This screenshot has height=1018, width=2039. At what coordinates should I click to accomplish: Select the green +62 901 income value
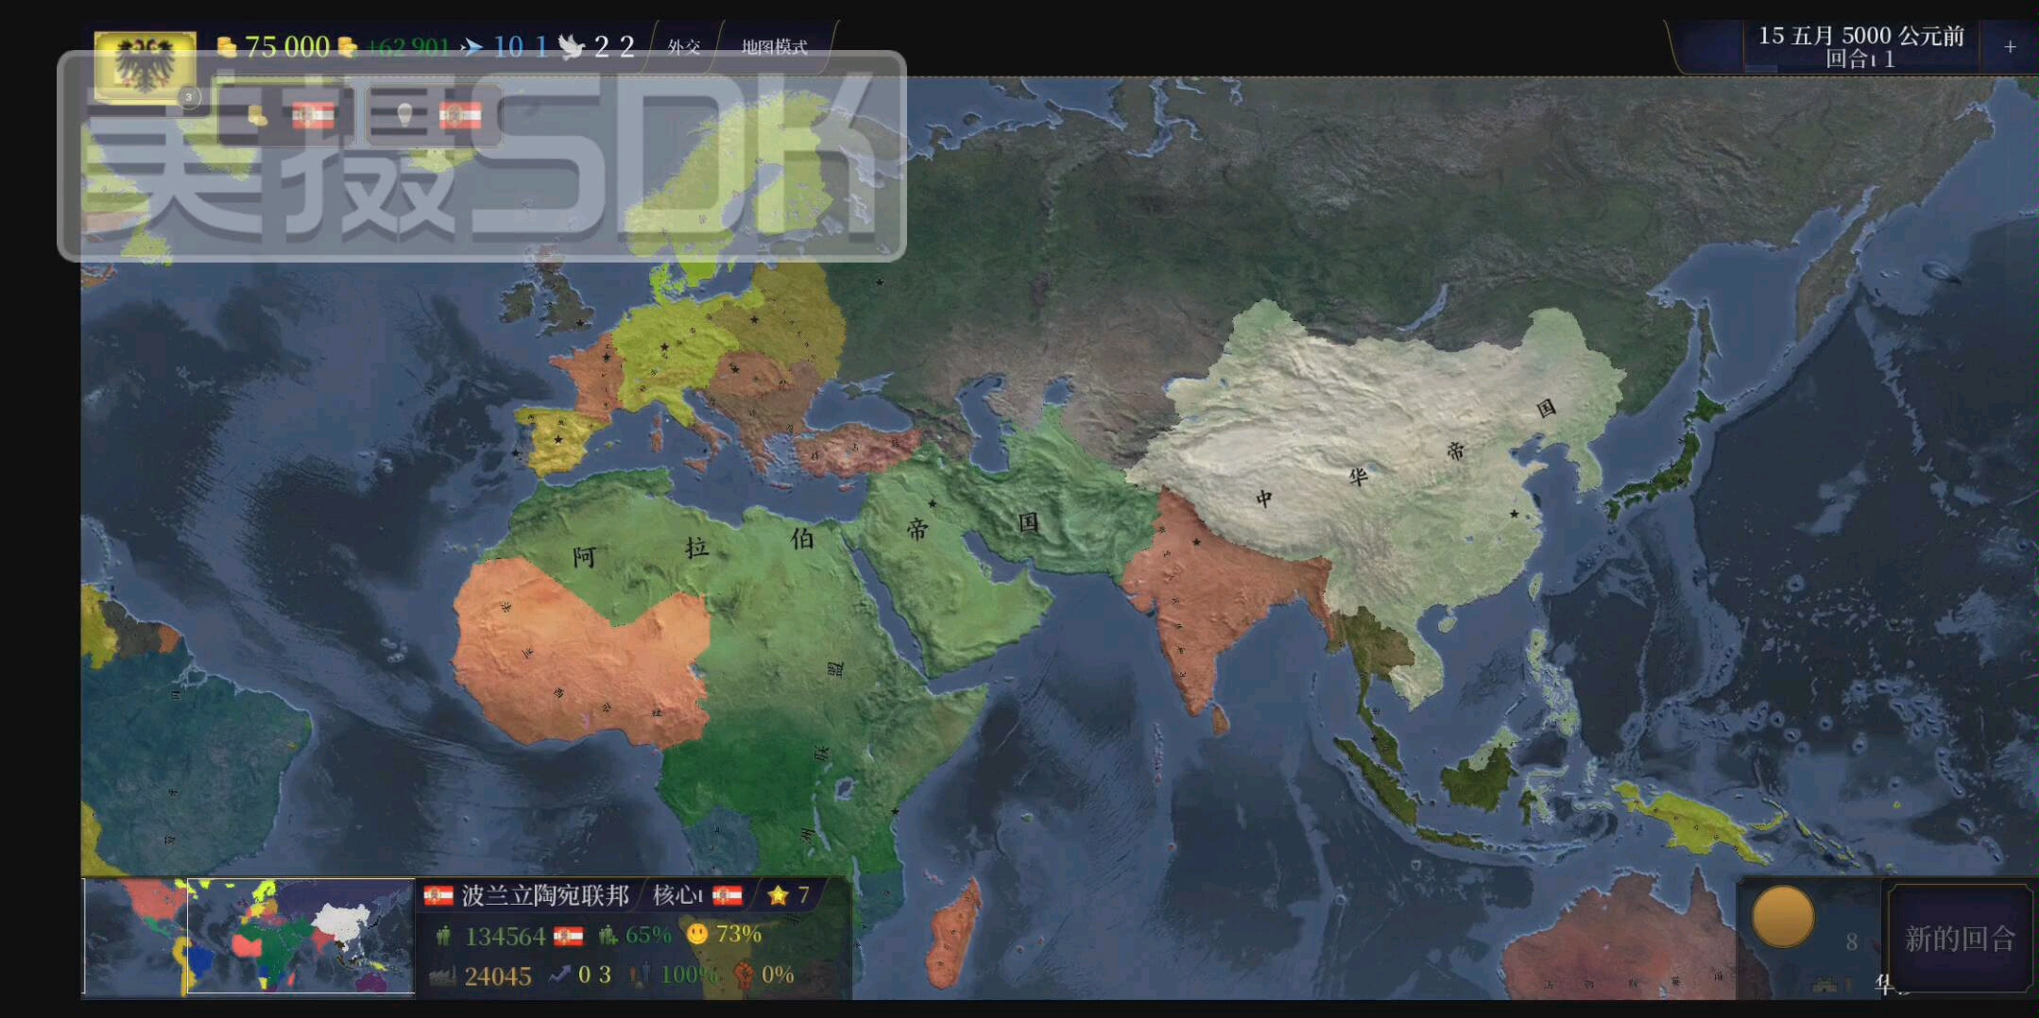tap(409, 46)
